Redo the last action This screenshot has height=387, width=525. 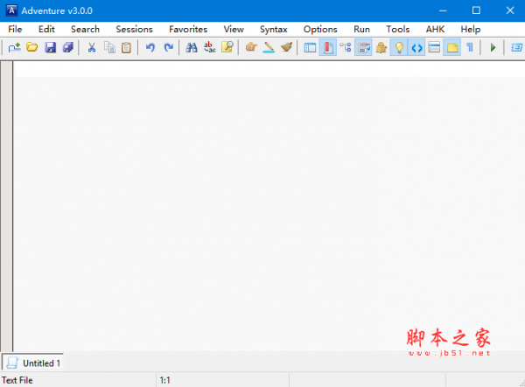(168, 47)
